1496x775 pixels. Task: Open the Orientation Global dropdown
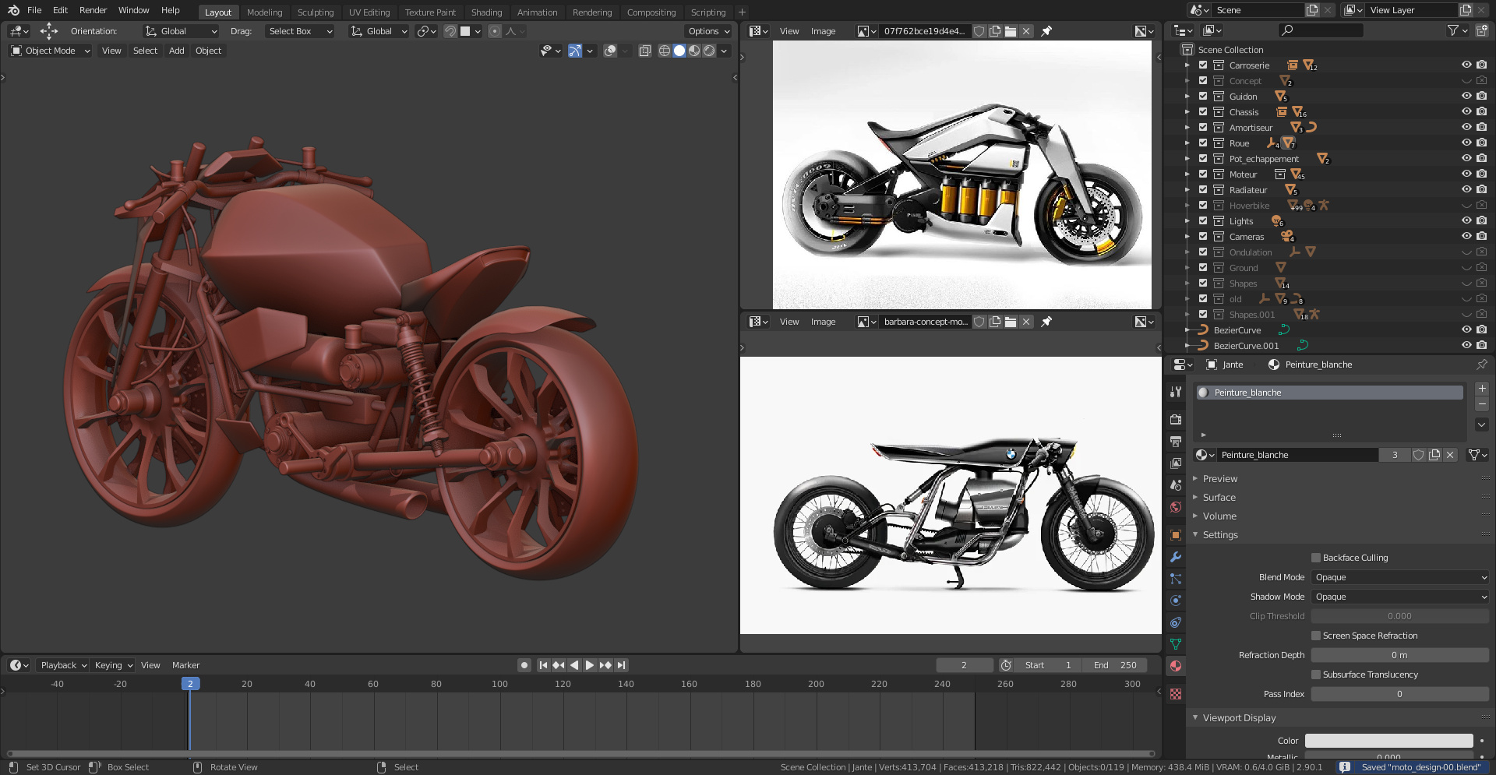coord(181,31)
